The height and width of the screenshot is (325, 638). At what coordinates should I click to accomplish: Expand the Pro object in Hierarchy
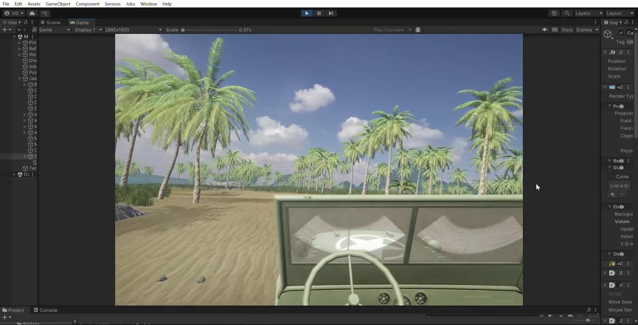[19, 43]
